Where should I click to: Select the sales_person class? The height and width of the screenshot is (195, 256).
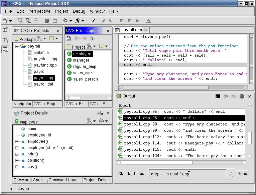click(x=85, y=79)
